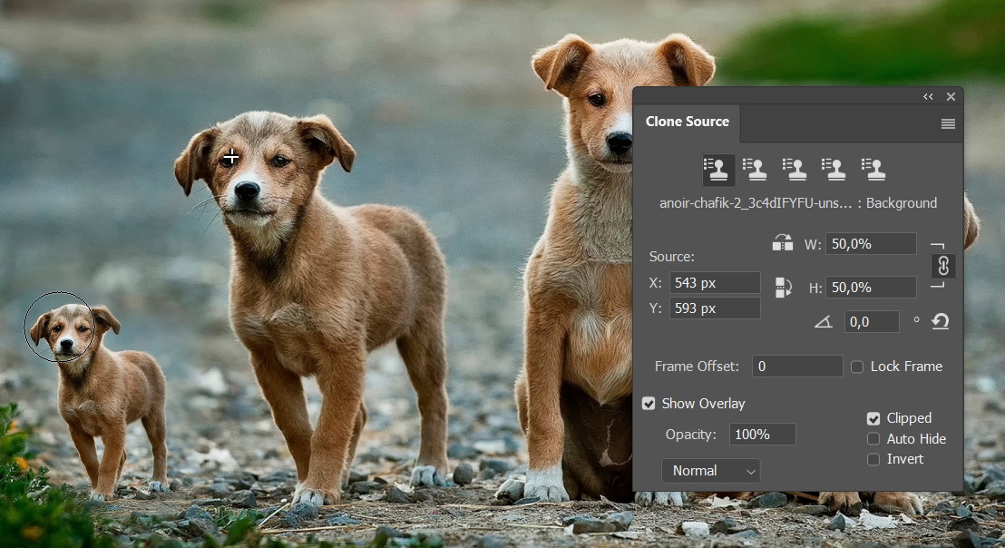Click the Flip Vertical icon
1005x548 pixels.
click(784, 288)
